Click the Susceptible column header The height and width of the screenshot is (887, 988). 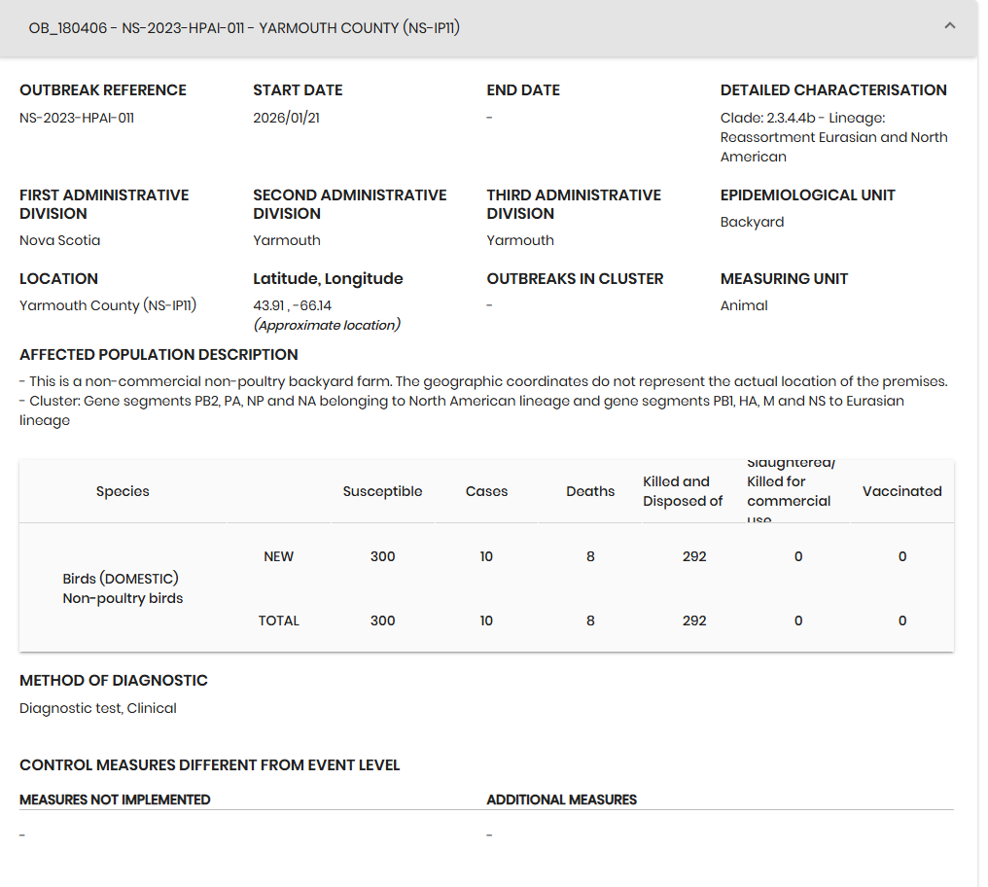coord(382,491)
